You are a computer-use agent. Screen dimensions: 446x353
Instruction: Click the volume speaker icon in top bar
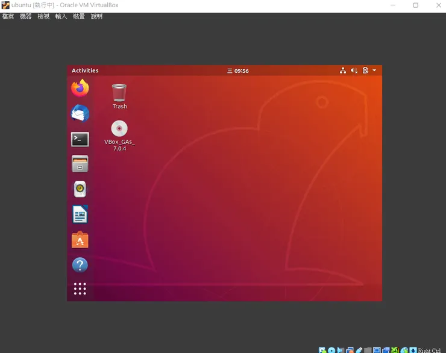(354, 70)
